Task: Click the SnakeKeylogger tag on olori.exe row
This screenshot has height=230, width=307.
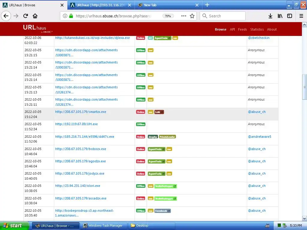Action: point(165,186)
